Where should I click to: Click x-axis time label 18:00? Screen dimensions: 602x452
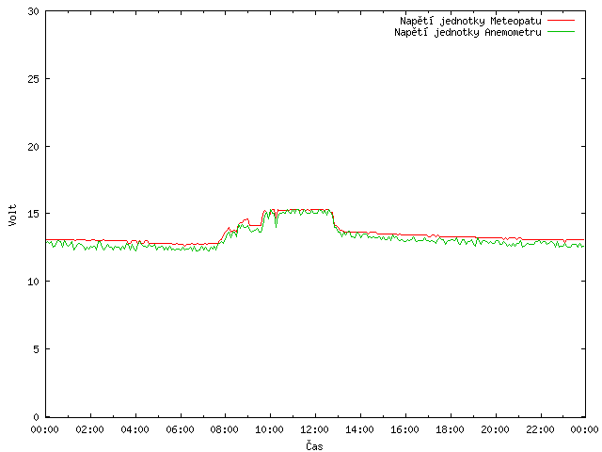pos(450,429)
